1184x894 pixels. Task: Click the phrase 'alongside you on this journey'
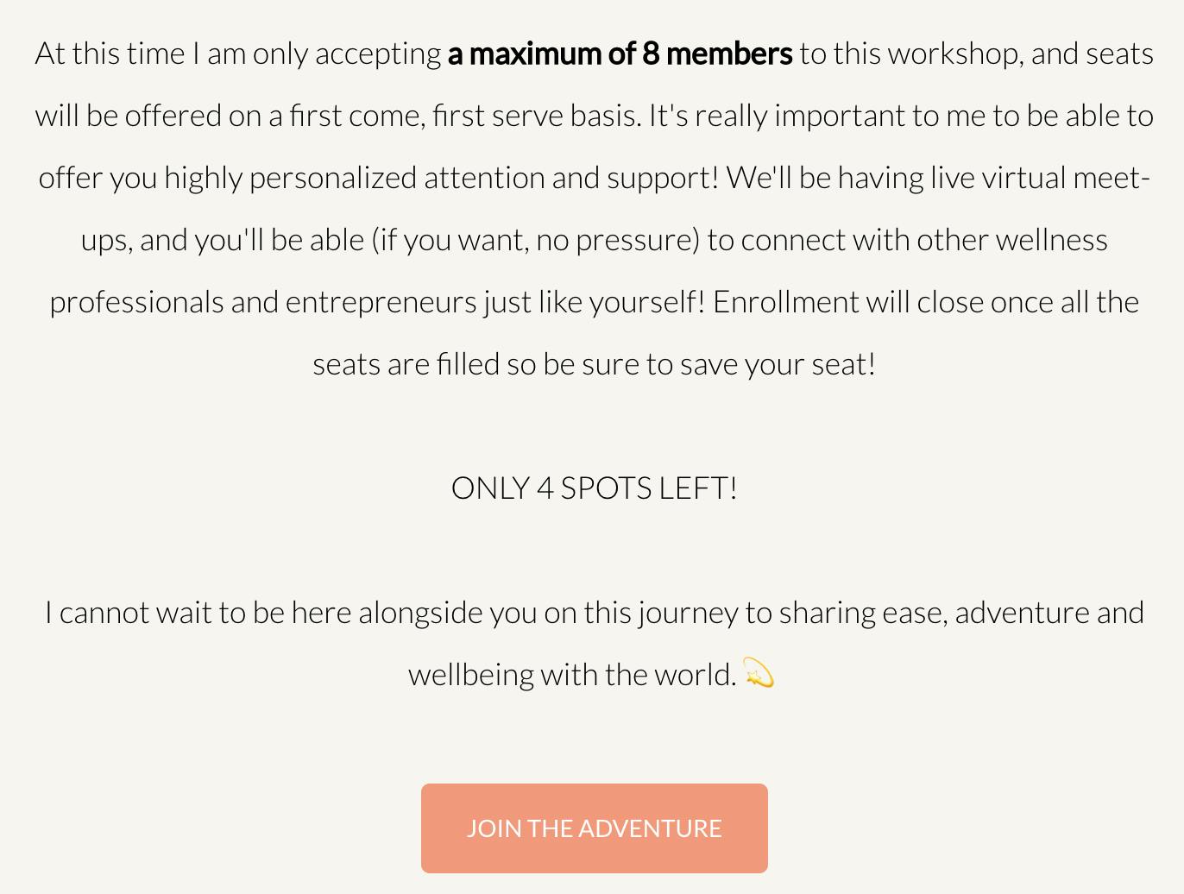coord(548,613)
